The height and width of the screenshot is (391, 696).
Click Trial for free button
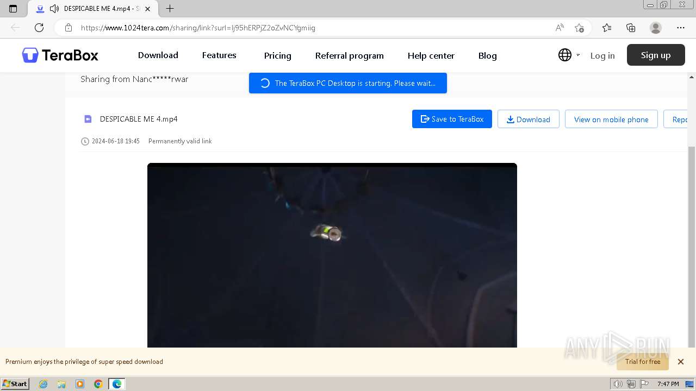[x=643, y=362]
